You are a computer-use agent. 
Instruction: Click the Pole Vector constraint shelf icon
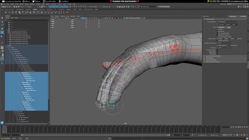(x=59, y=12)
